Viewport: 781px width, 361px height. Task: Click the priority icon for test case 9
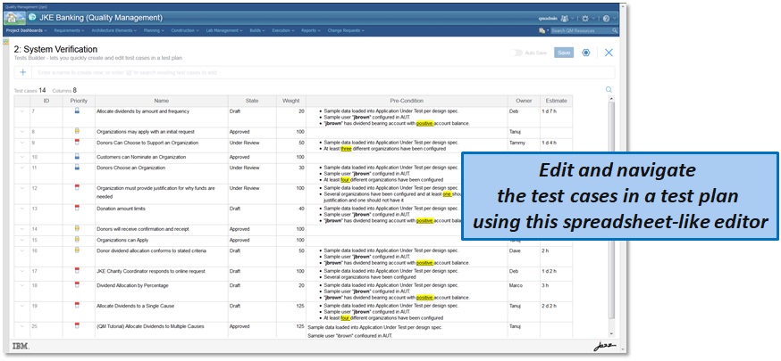77,143
